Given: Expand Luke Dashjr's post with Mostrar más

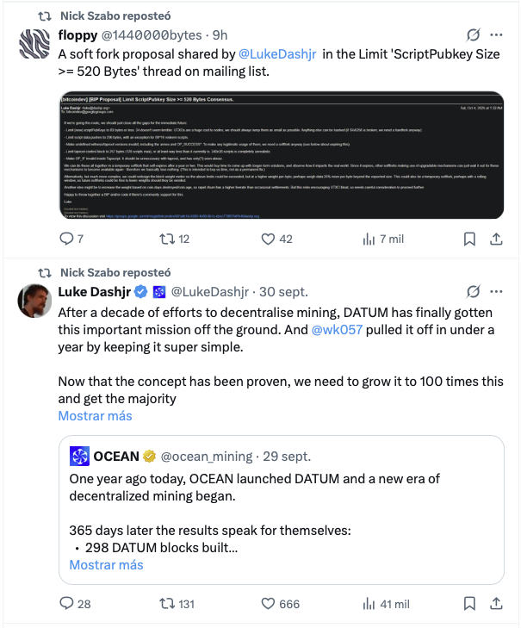Looking at the screenshot, I should 95,415.
